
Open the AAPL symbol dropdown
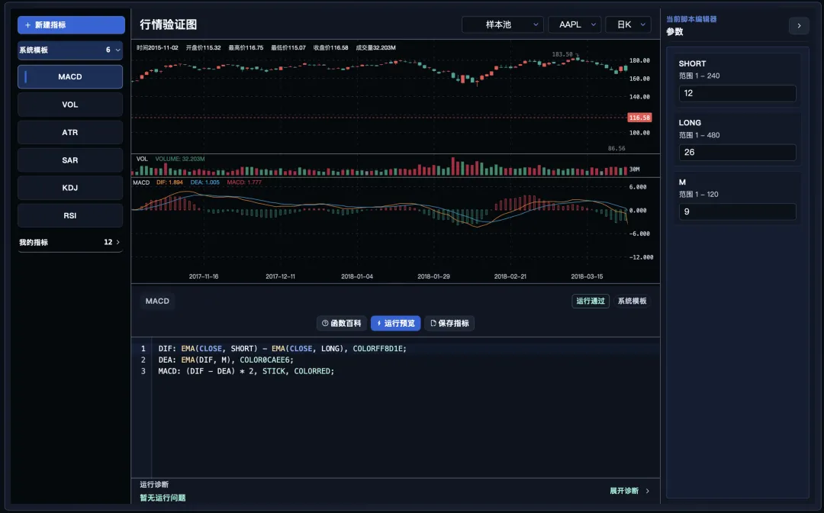(x=575, y=24)
